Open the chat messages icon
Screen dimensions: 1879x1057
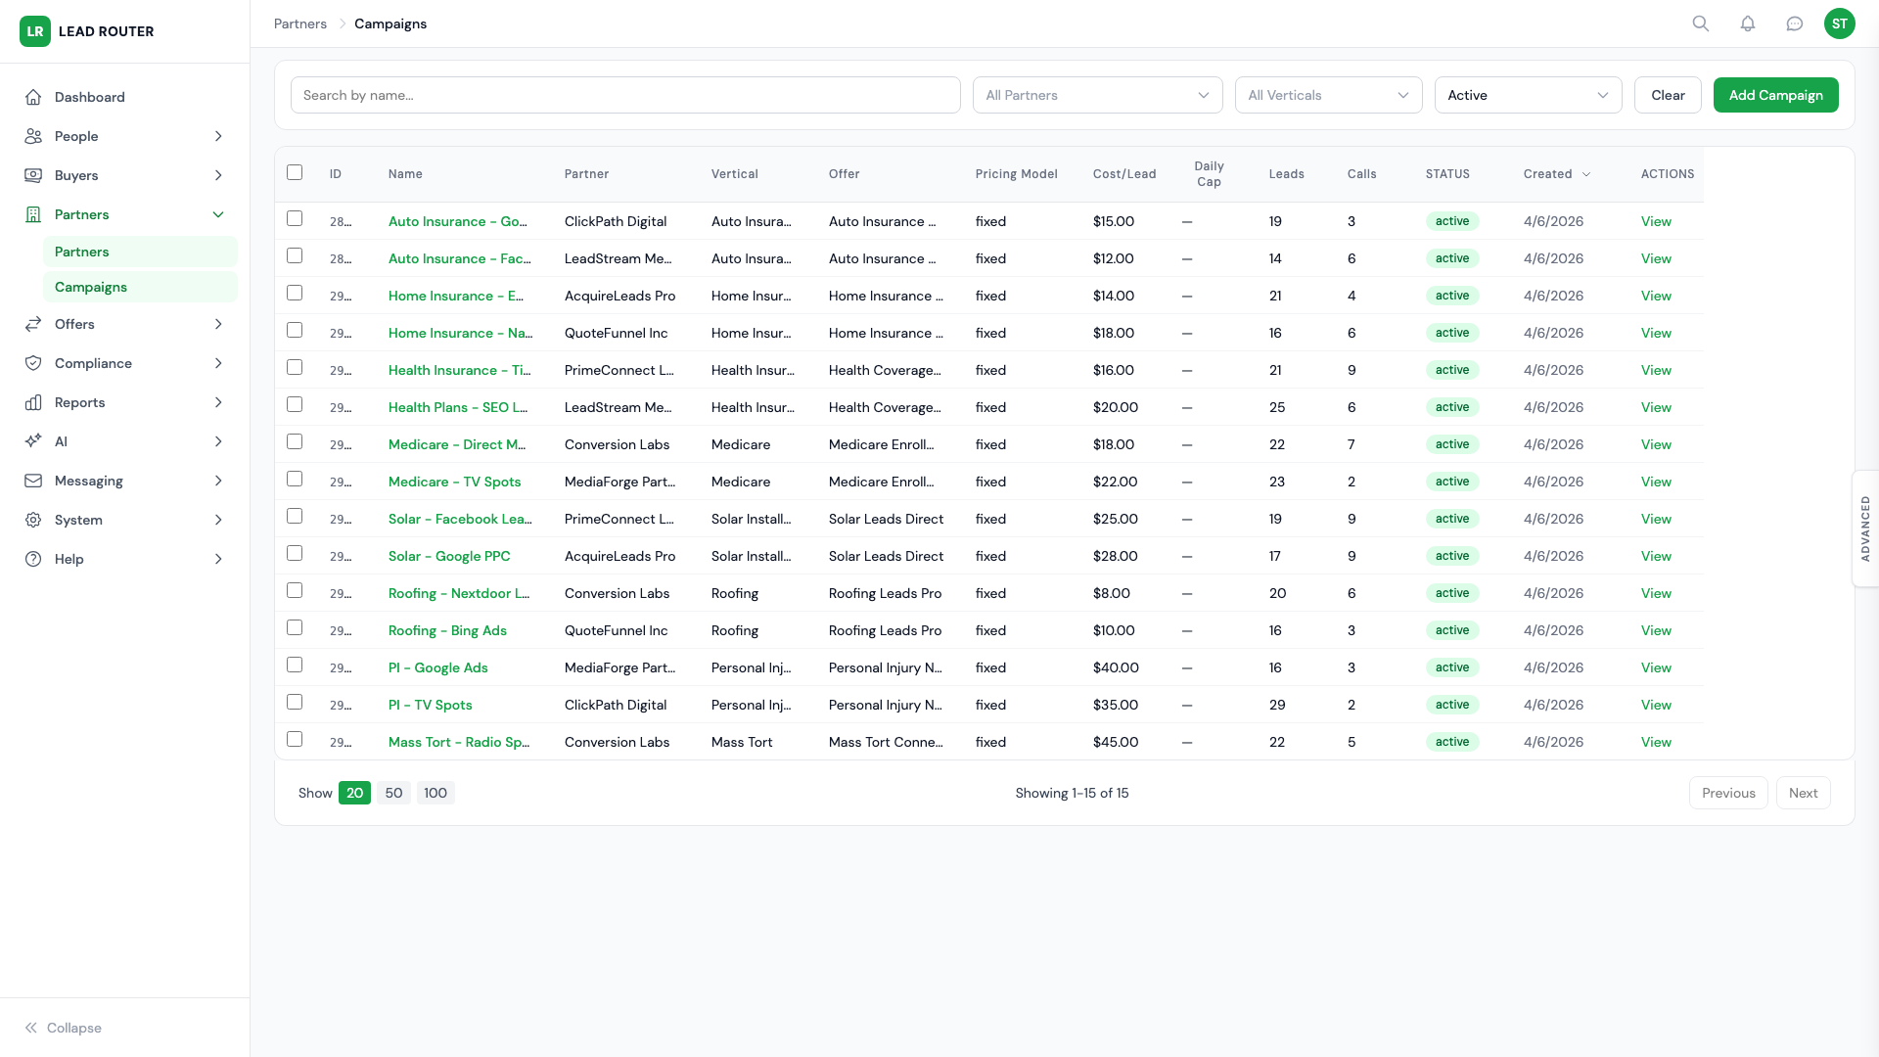coord(1795,23)
